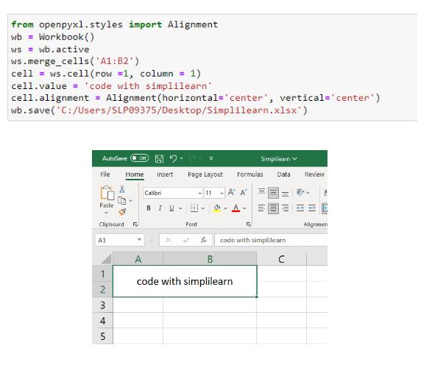Click the Insert Function fx icon
432x368 pixels.
204,240
